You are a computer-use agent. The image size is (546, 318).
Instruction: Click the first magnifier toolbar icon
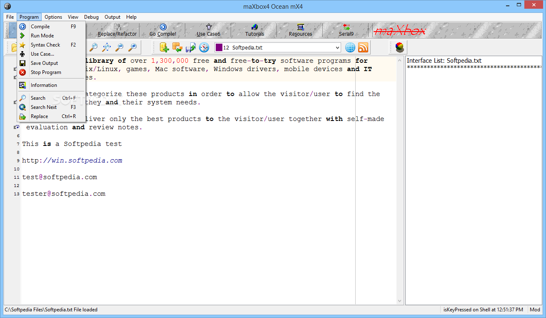(93, 47)
